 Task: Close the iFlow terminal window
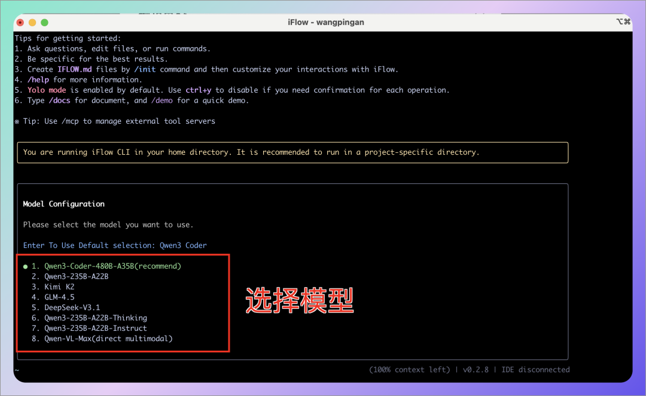pos(20,23)
